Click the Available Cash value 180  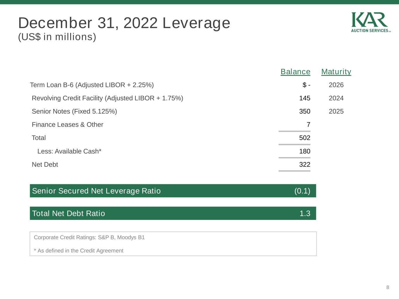point(305,151)
